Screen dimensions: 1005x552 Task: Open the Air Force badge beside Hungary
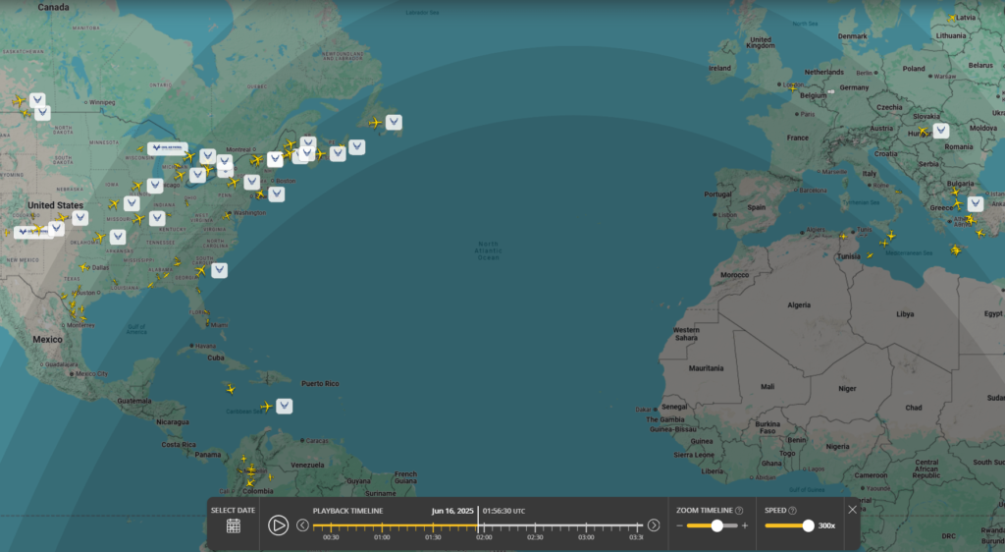tap(941, 131)
